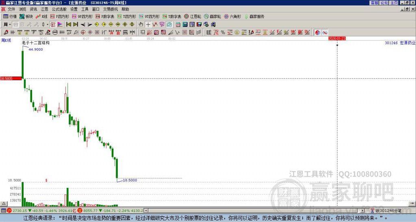Click the red zigzag wave line icon
The height and width of the screenshot is (222, 416).
[155, 25]
